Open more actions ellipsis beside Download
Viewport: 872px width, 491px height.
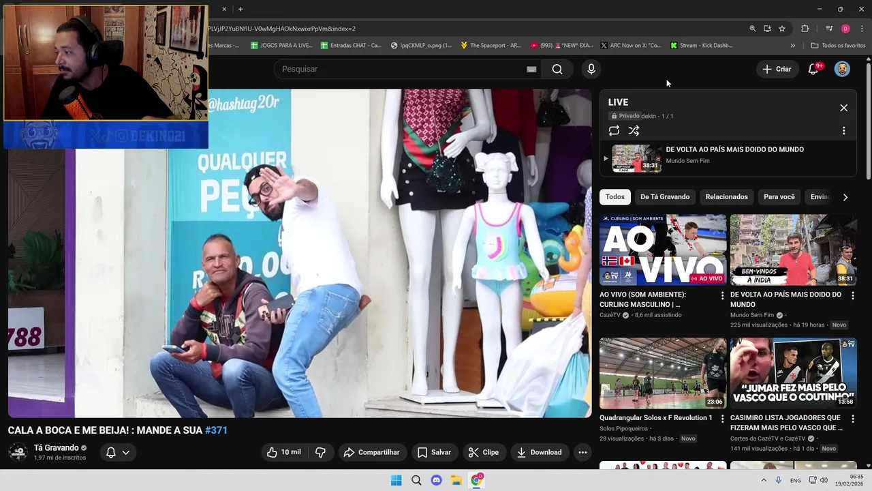pos(582,452)
